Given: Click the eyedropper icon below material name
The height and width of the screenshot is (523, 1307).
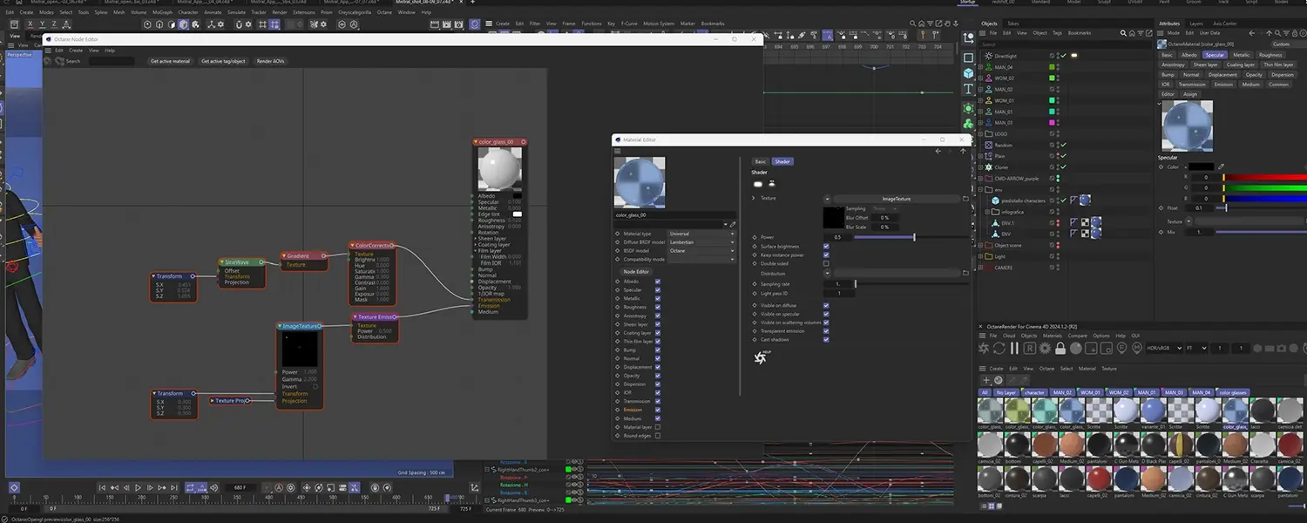Looking at the screenshot, I should [x=733, y=224].
